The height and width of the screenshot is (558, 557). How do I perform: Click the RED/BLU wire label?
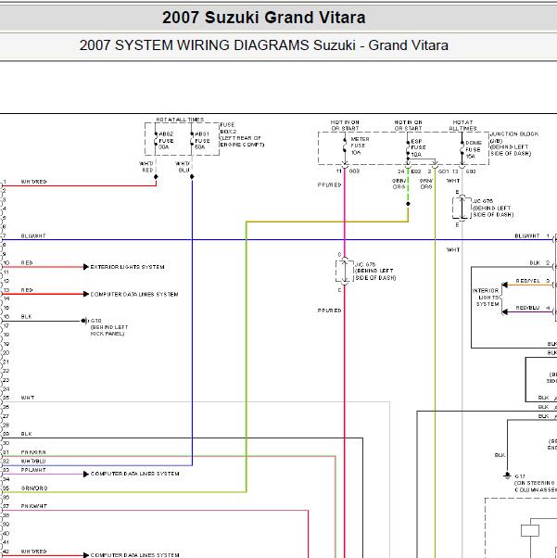click(x=528, y=308)
